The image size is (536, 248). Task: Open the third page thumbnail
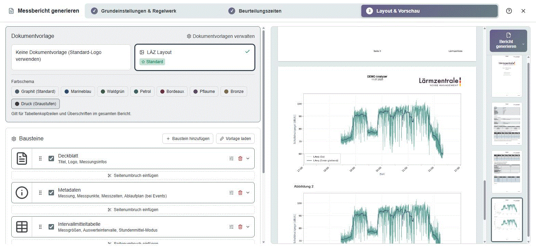tap(507, 172)
